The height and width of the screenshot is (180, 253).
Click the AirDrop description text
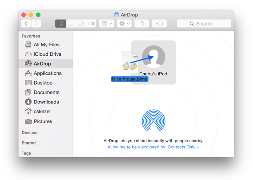coord(153,141)
